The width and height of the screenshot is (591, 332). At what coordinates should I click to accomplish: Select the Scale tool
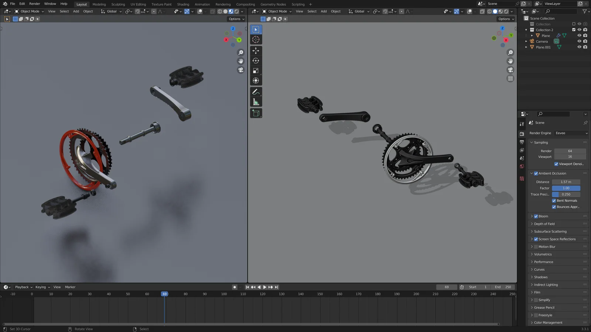256,70
